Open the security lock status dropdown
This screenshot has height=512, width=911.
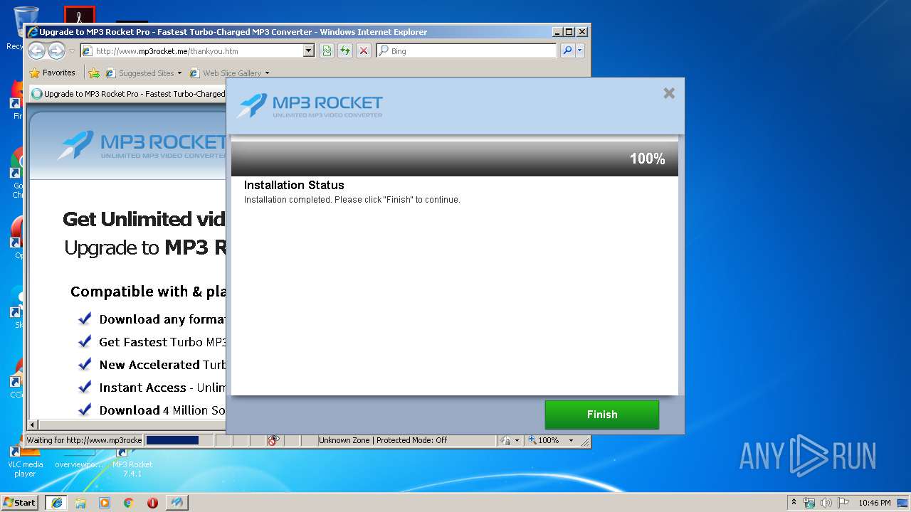[x=510, y=440]
